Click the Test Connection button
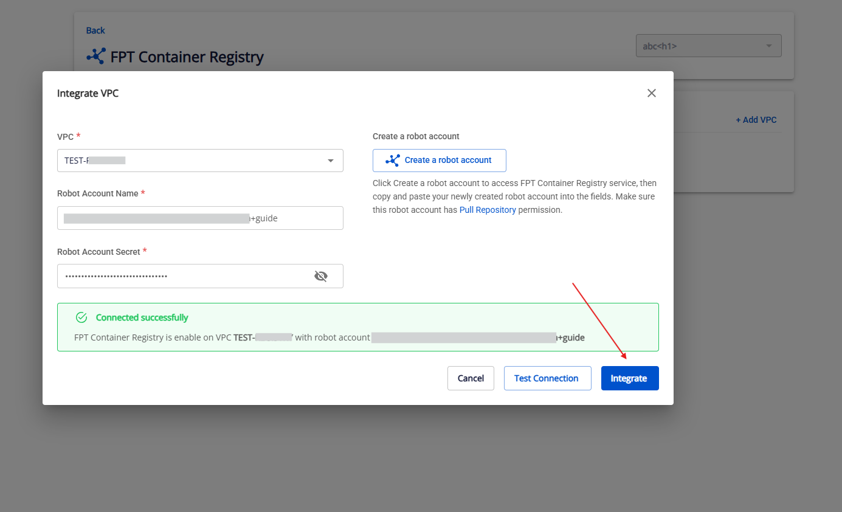This screenshot has height=512, width=842. pos(547,378)
